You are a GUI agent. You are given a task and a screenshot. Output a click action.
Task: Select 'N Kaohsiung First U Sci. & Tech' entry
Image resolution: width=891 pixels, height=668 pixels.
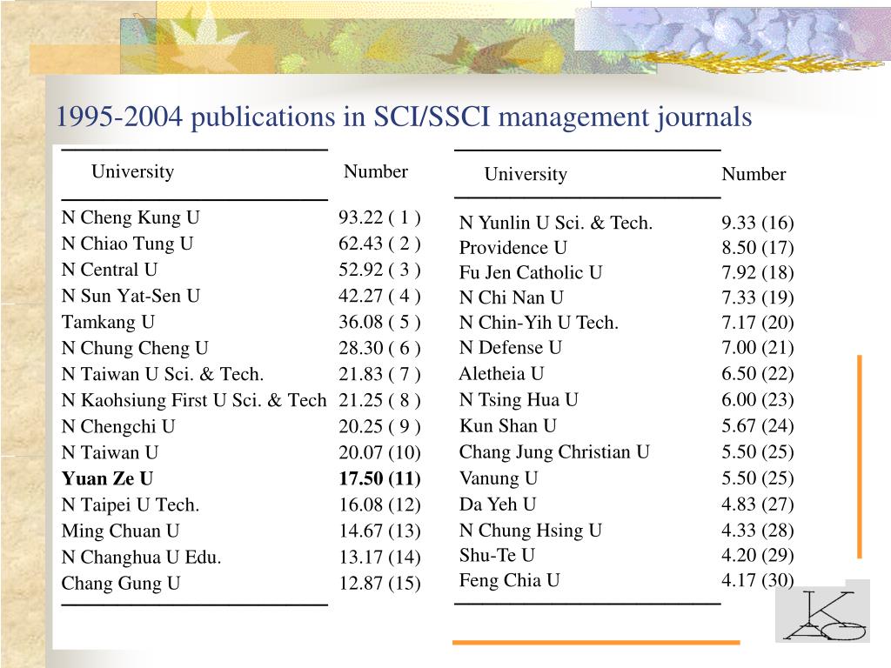click(x=194, y=400)
